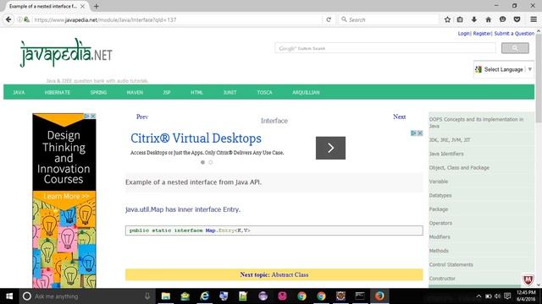Image resolution: width=542 pixels, height=304 pixels.
Task: Click the Login link
Action: coord(463,34)
